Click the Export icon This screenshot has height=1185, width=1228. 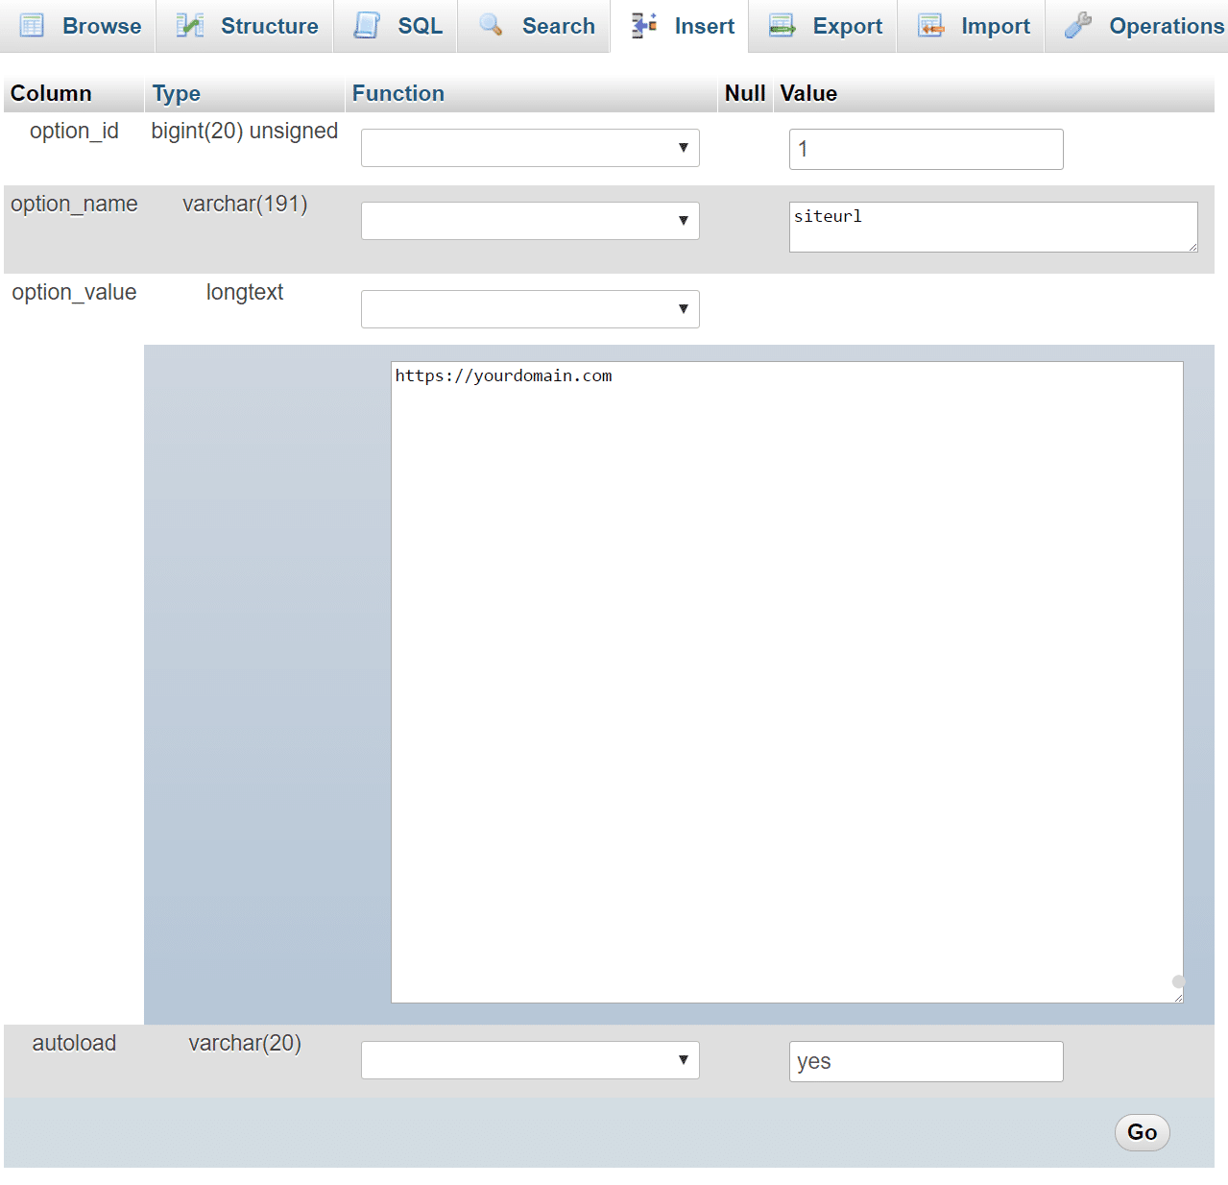click(782, 26)
